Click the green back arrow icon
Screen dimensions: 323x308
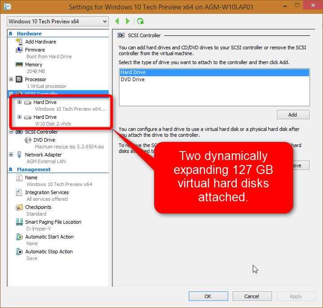click(x=117, y=21)
